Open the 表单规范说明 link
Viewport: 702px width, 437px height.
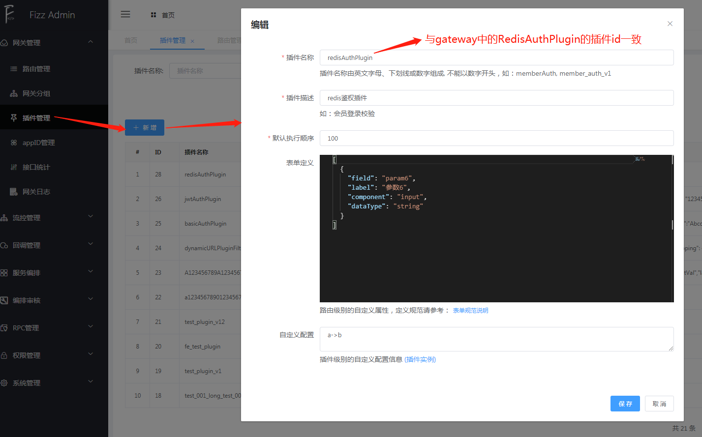(470, 310)
